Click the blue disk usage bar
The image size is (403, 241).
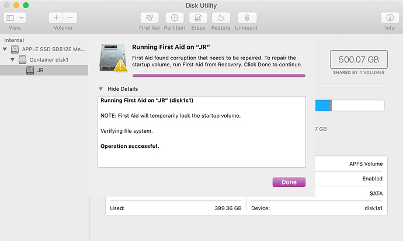click(x=322, y=105)
